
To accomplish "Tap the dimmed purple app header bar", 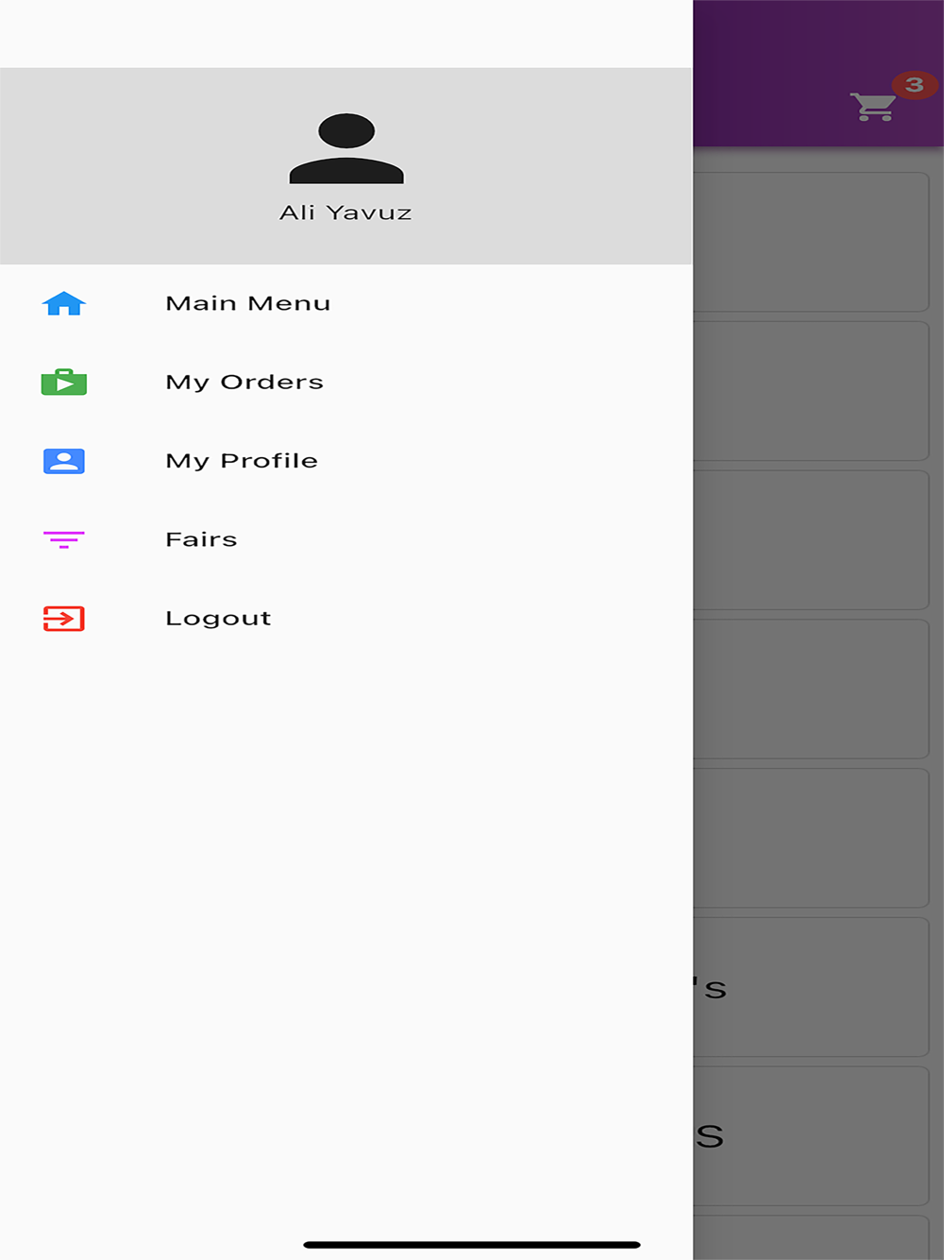I will pyautogui.click(x=818, y=74).
